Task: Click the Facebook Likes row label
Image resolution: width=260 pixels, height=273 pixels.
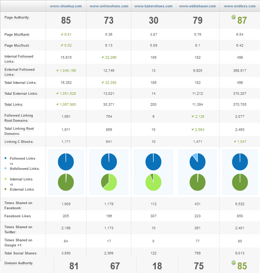Action: 18,216
